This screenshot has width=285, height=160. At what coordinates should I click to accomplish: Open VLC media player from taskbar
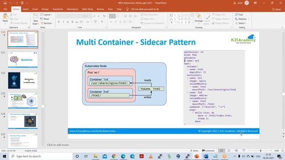(x=151, y=156)
